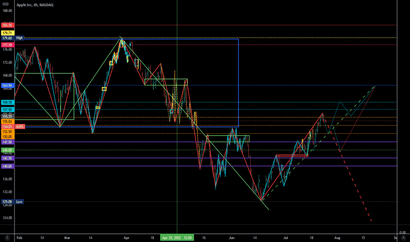Click the Mar label on the time axis

coord(67,238)
